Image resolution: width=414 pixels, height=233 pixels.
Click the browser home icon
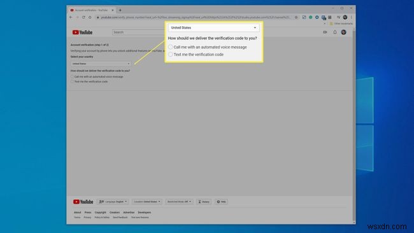[90, 17]
